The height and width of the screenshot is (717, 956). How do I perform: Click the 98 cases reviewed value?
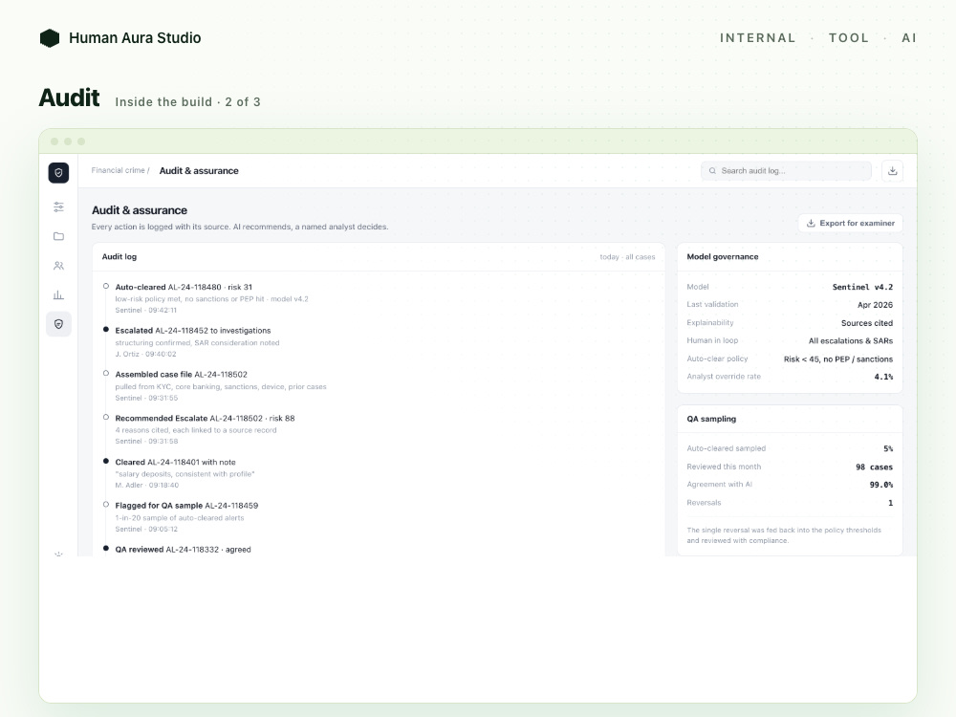[875, 467]
